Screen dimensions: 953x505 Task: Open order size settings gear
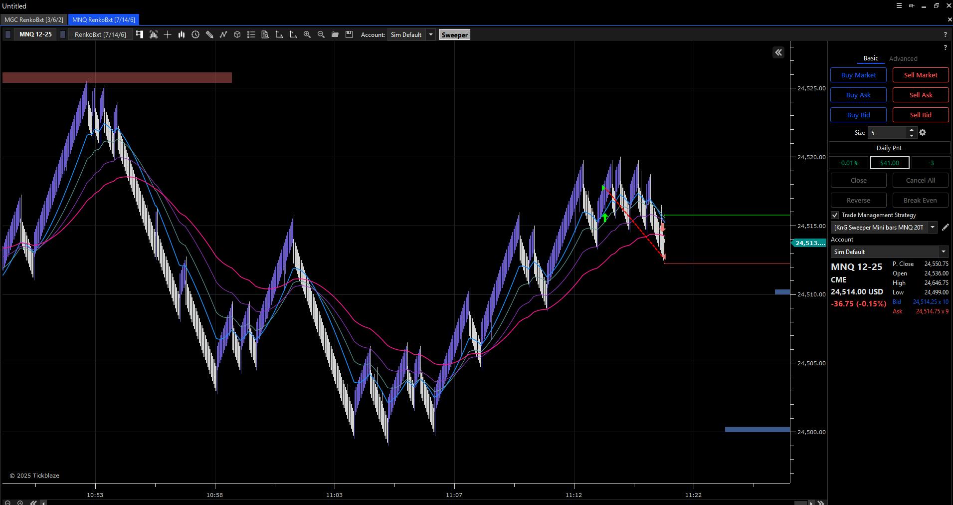(x=923, y=132)
